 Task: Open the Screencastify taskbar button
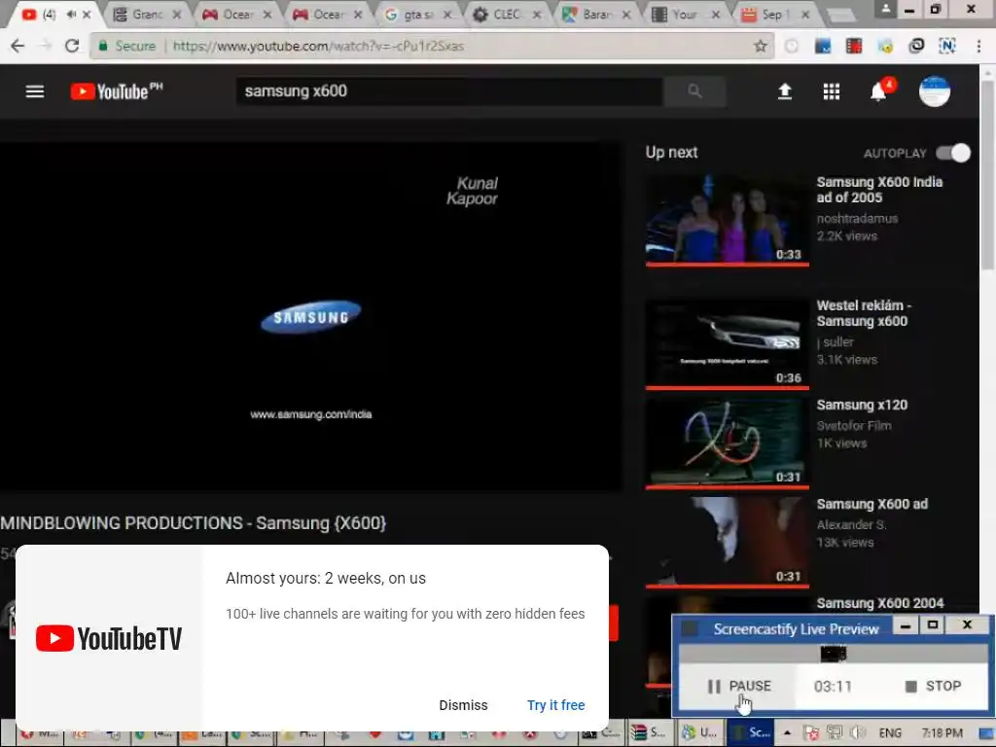(752, 733)
